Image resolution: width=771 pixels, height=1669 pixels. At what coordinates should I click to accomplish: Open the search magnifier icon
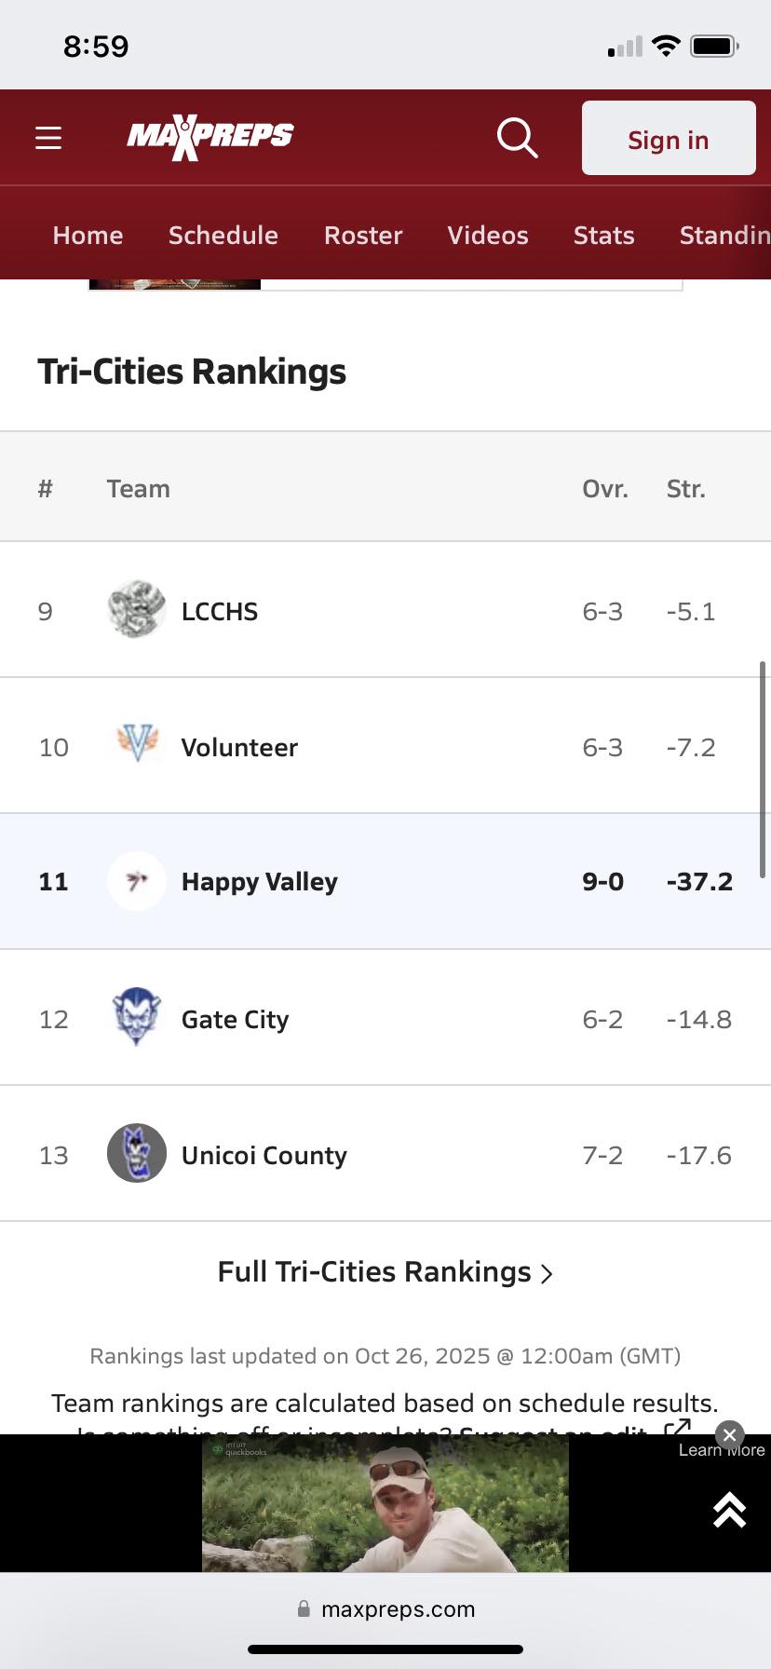pos(518,138)
